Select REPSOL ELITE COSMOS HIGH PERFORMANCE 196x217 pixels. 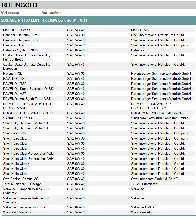(27, 106)
